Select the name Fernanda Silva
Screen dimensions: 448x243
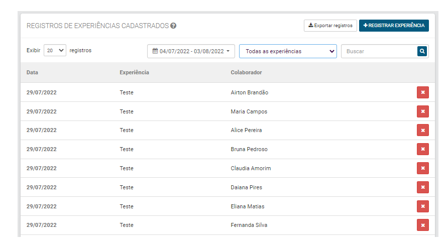pyautogui.click(x=249, y=225)
